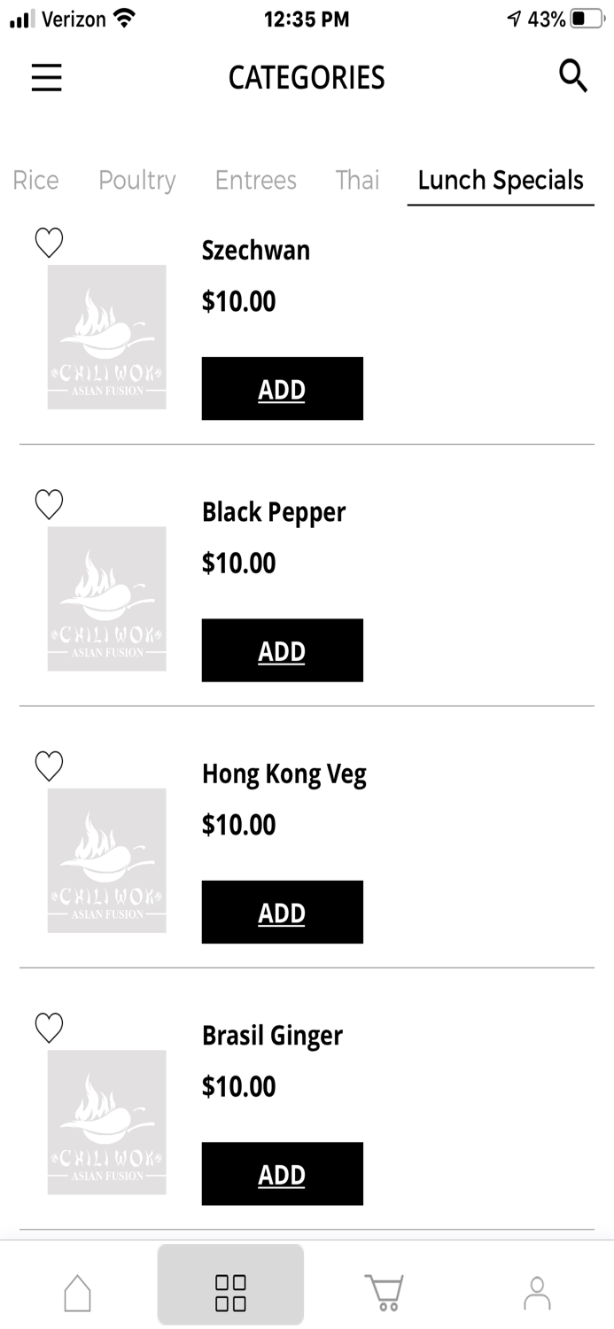The image size is (614, 1329).
Task: Select the Poultry category tab
Action: pos(136,180)
